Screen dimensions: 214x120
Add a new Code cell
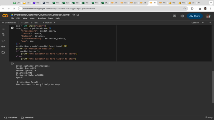25,23
